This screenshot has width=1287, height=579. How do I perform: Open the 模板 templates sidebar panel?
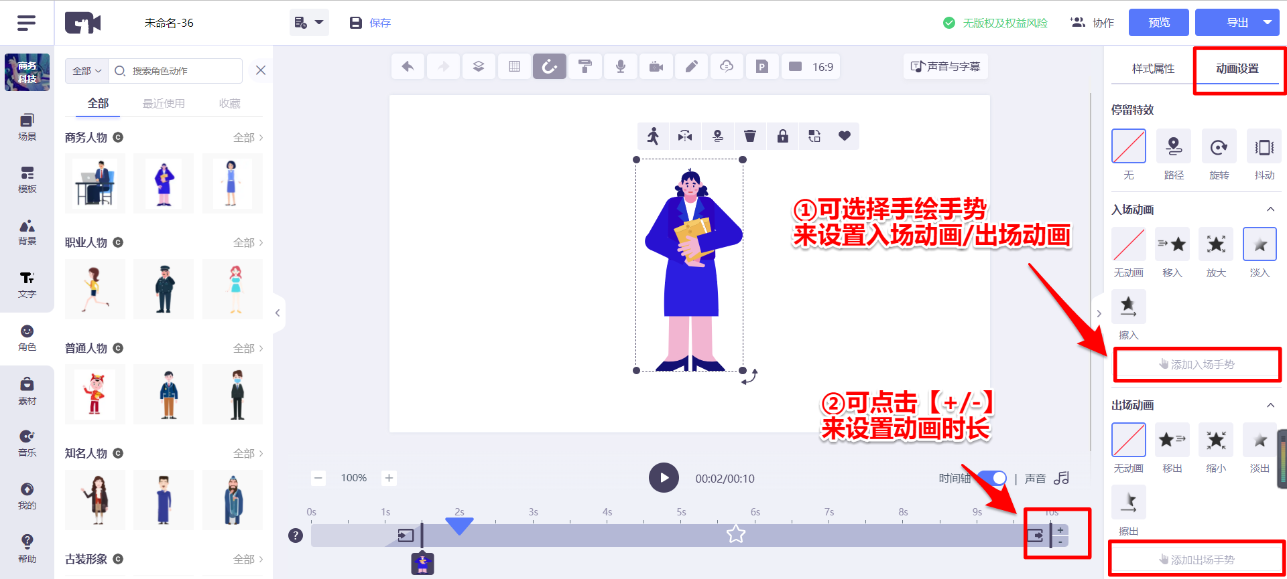click(27, 180)
